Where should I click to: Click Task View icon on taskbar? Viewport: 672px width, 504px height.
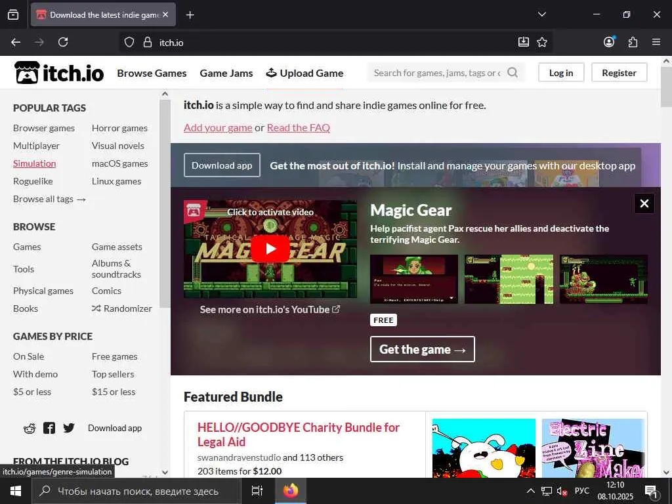[257, 491]
